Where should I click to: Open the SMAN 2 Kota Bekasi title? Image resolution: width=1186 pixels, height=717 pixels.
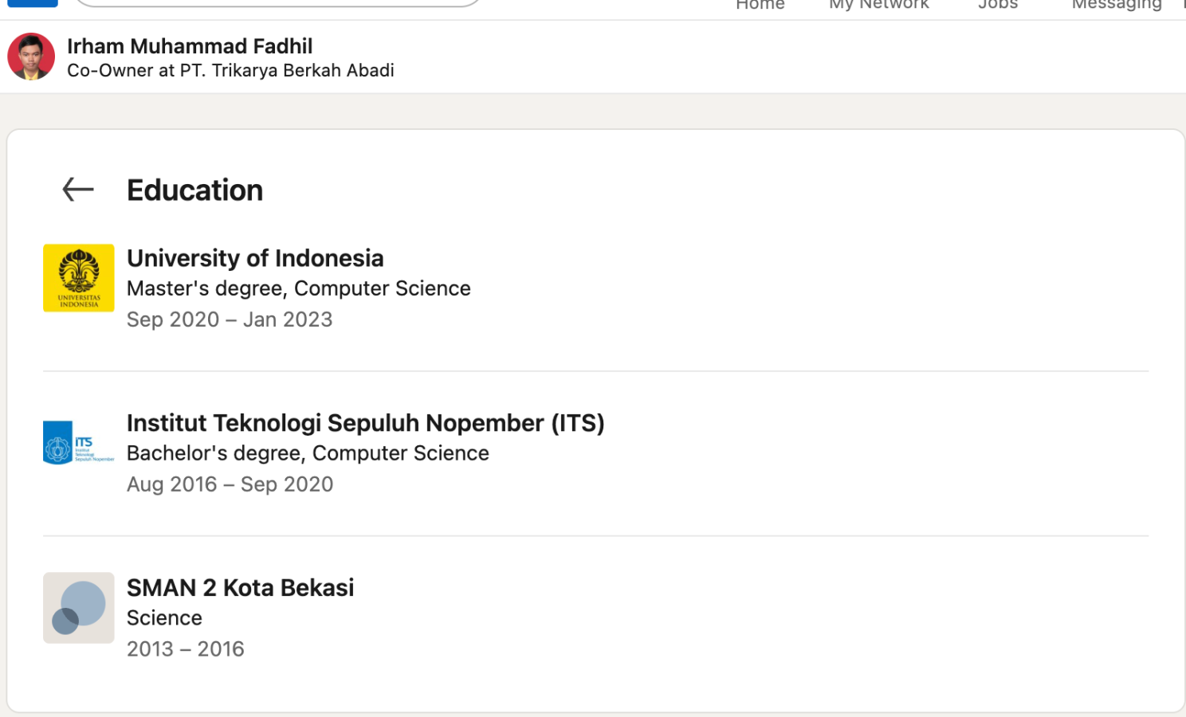click(241, 588)
